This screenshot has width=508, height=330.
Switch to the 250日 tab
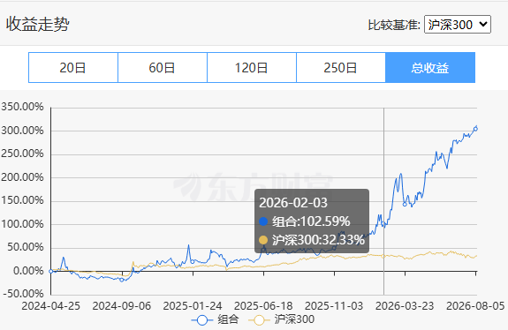click(341, 68)
